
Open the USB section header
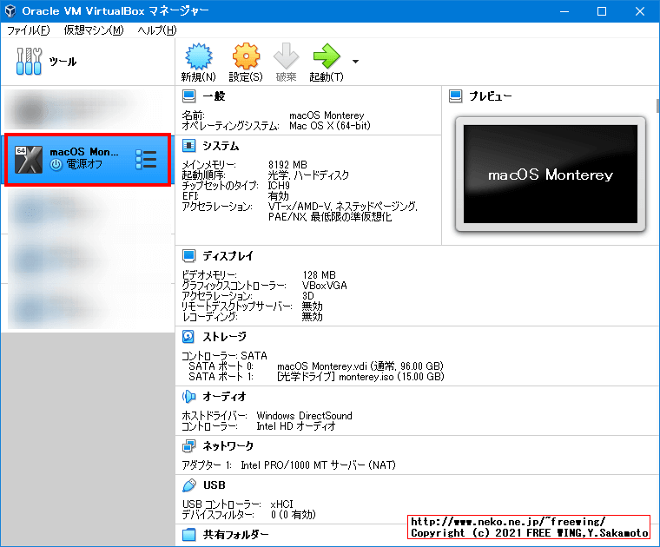coord(214,485)
